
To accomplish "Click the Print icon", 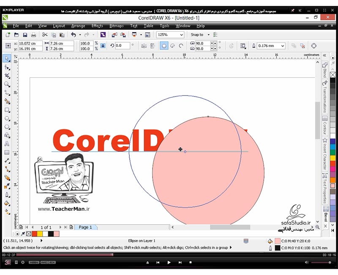I will 33,35.
